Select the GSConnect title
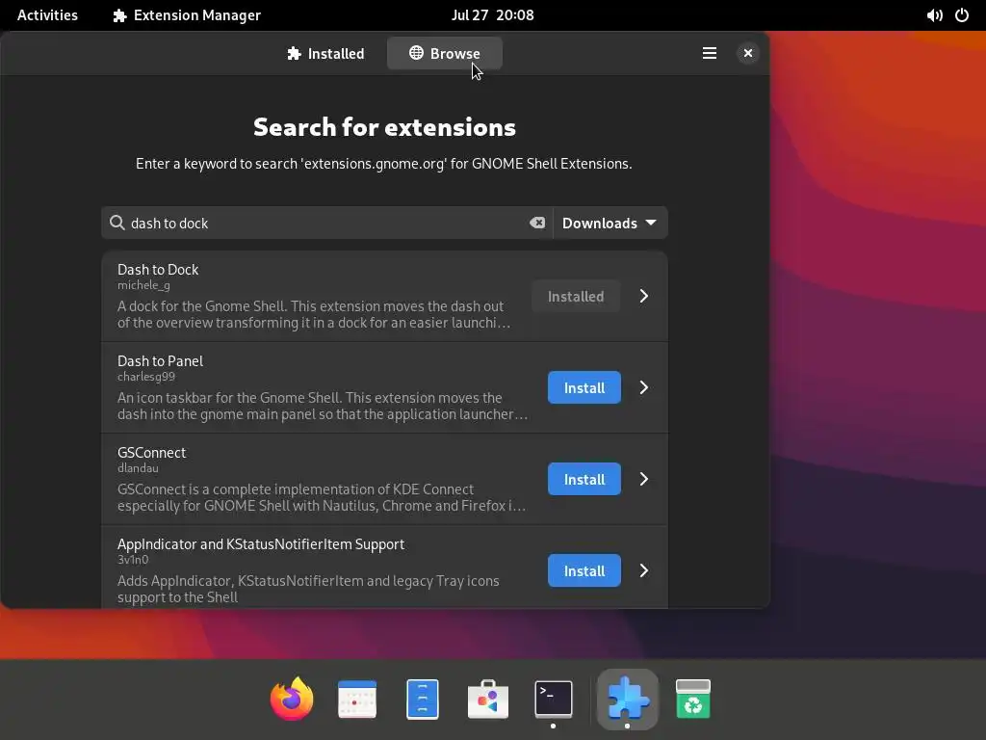986x740 pixels. [x=151, y=453]
